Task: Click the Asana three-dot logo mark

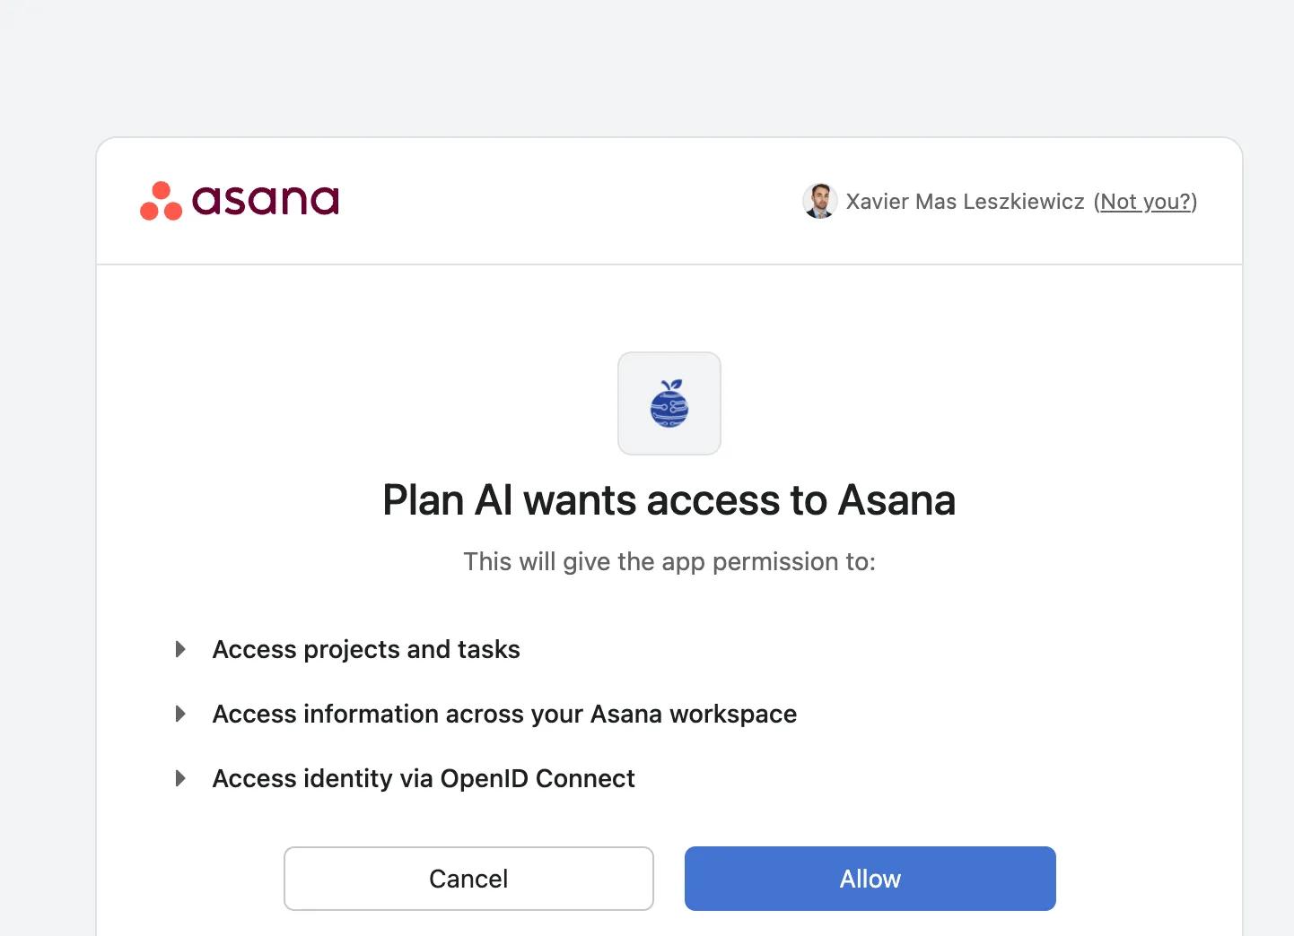Action: (x=162, y=201)
